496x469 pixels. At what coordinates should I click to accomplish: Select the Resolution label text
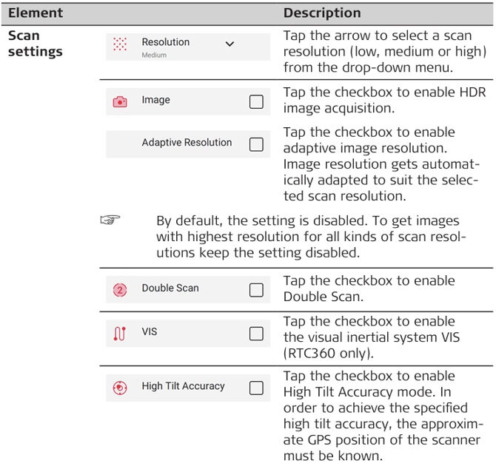tap(166, 42)
